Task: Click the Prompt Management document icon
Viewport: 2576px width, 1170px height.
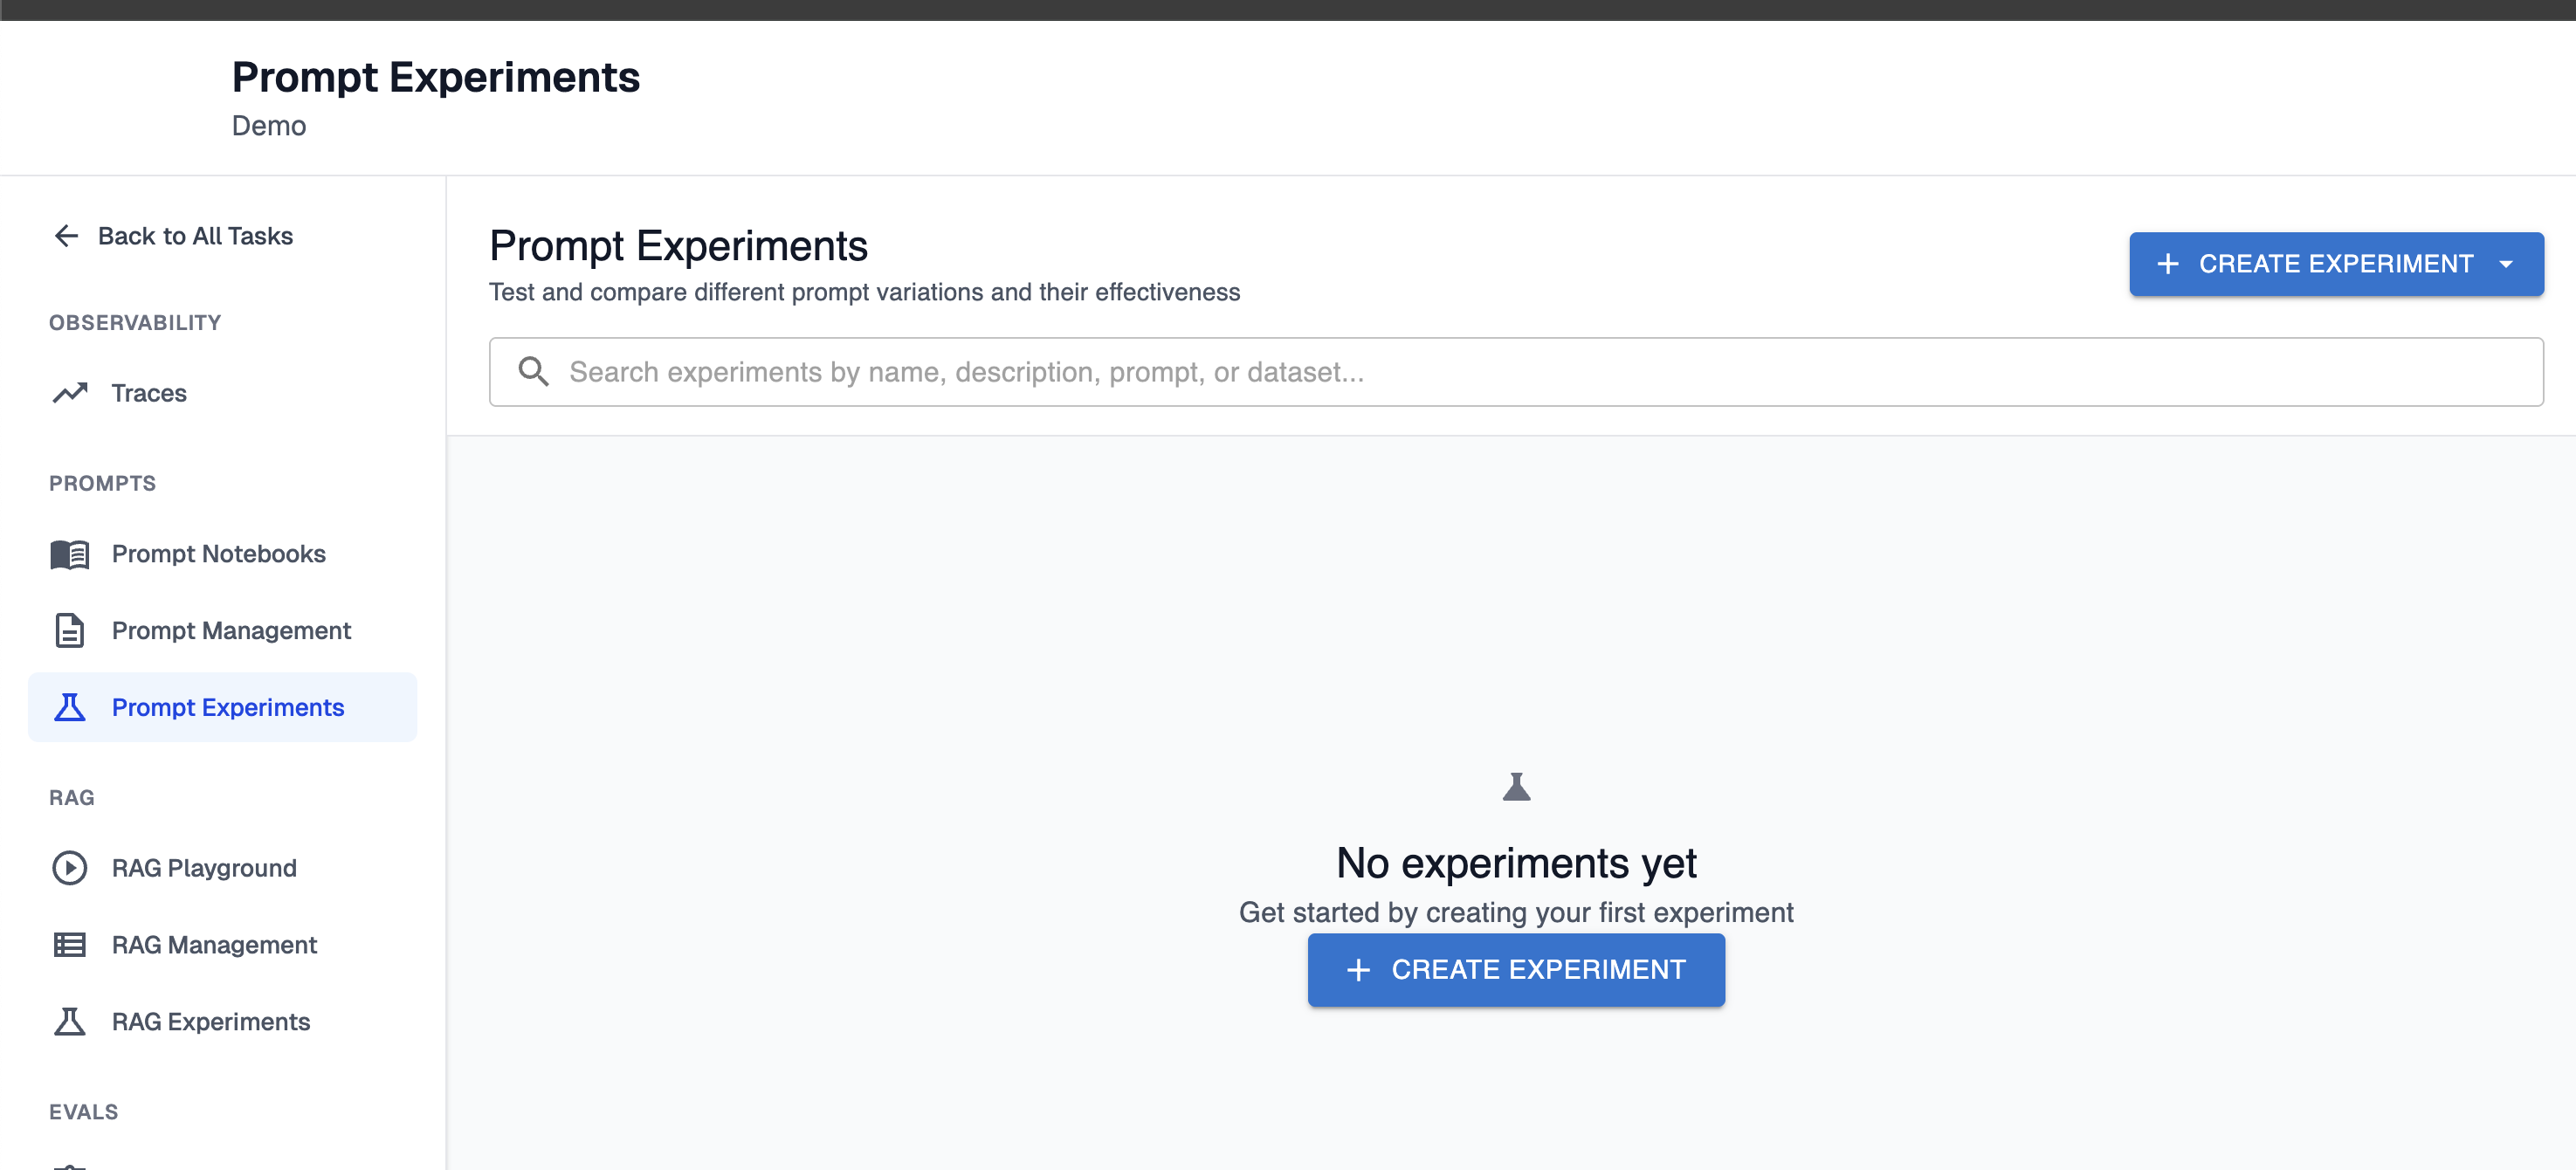Action: click(x=70, y=631)
